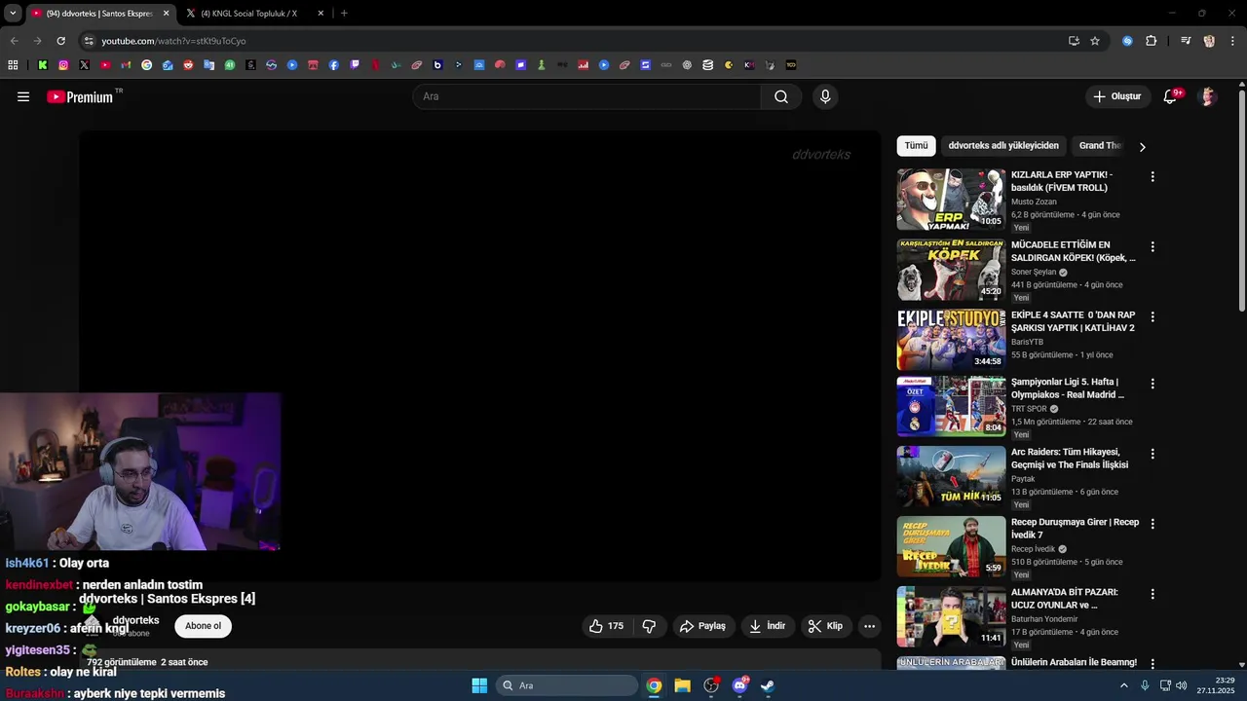Open Chrome three-dot menu
Viewport: 1247px width, 701px height.
(x=1233, y=41)
